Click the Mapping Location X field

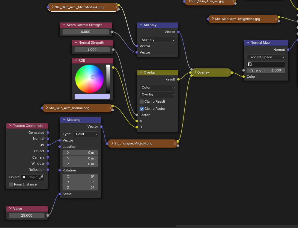(x=80, y=153)
